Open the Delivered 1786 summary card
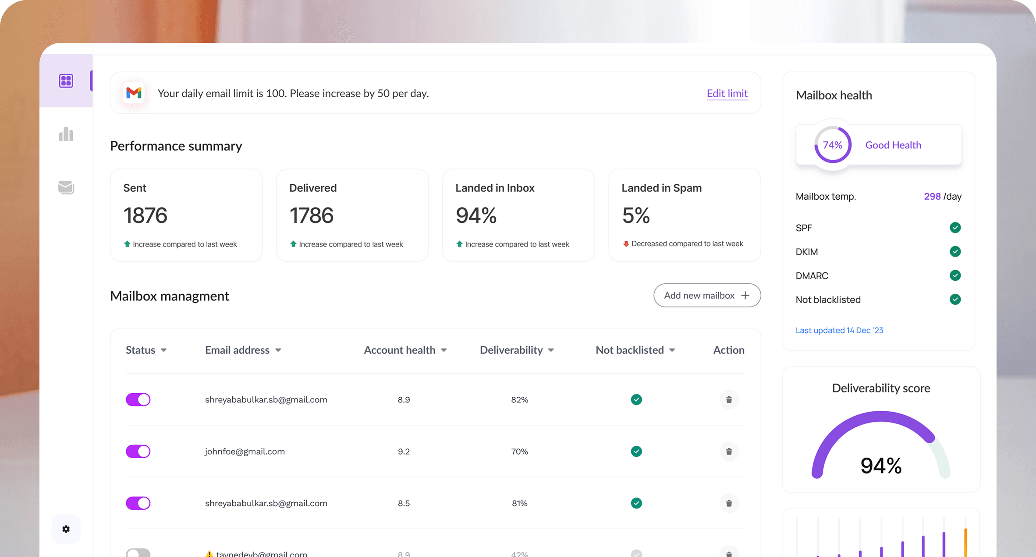Viewport: 1036px width, 557px height. click(x=352, y=215)
